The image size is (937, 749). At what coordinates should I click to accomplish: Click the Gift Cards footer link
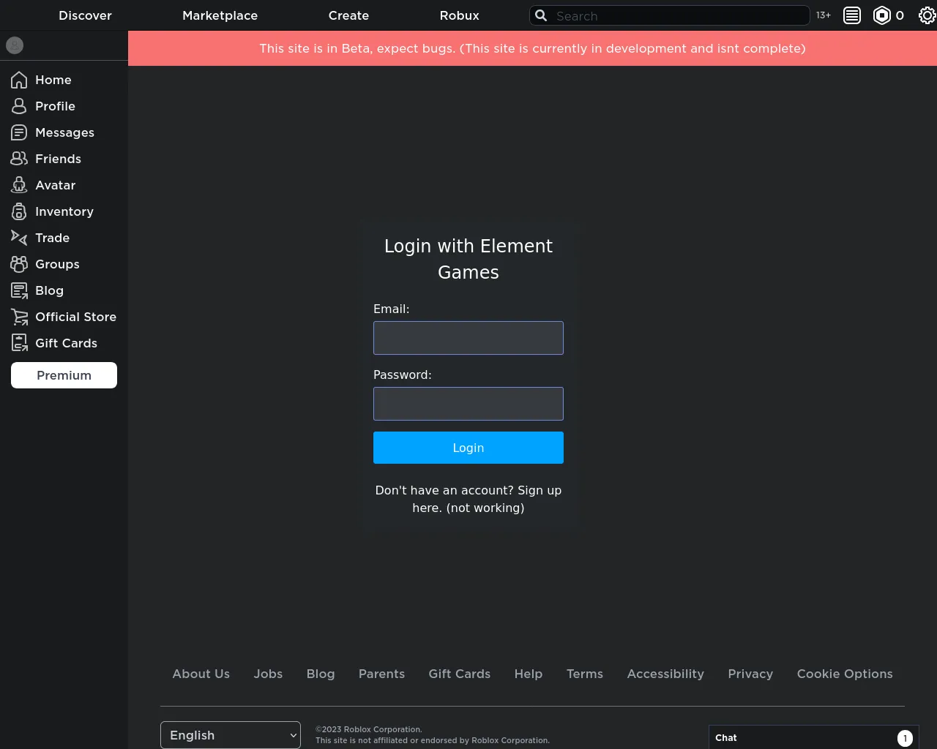point(460,674)
